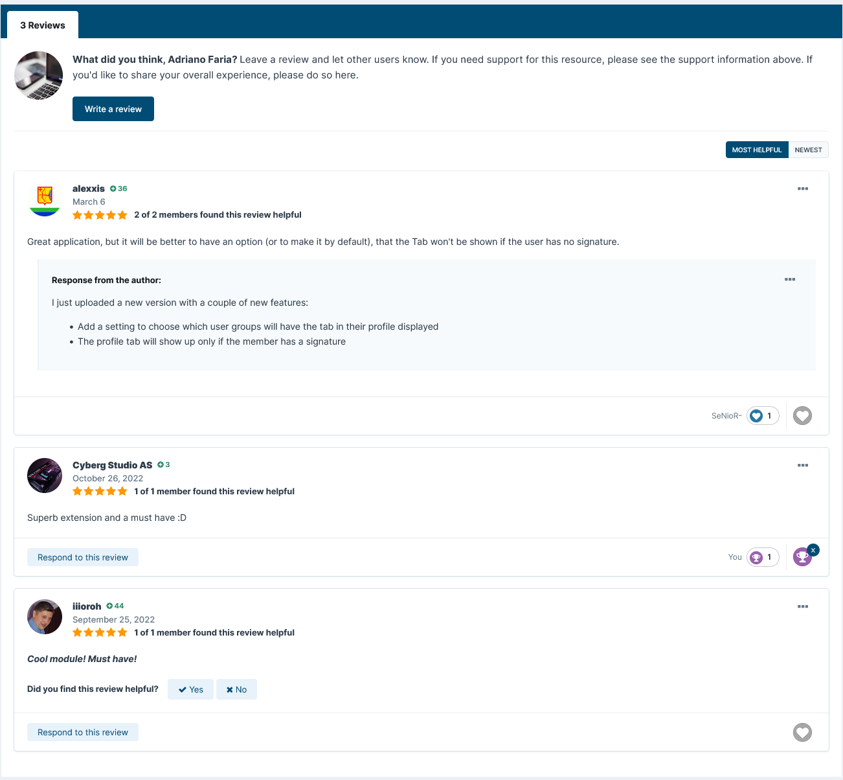Open Cyberg Studio AS avatar
Image resolution: width=843 pixels, height=780 pixels.
point(45,476)
